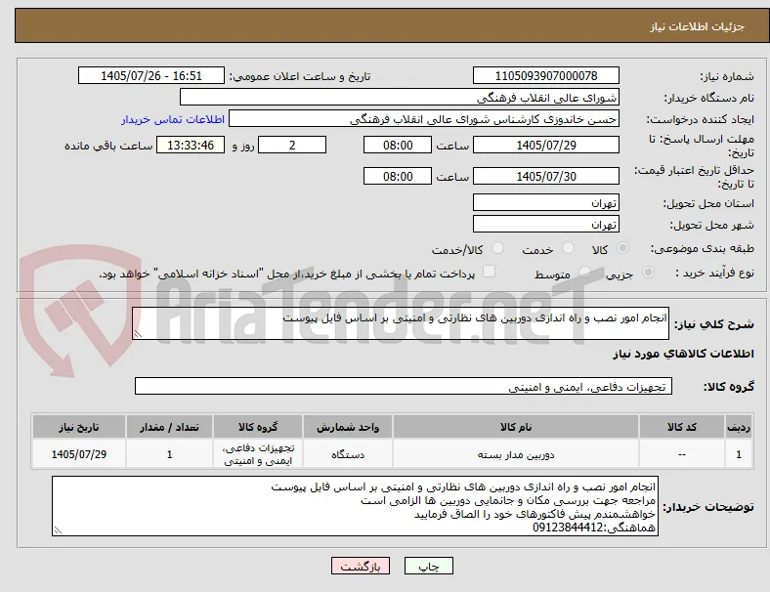
Task: Click the delivery city field تهران
Action: point(546,225)
